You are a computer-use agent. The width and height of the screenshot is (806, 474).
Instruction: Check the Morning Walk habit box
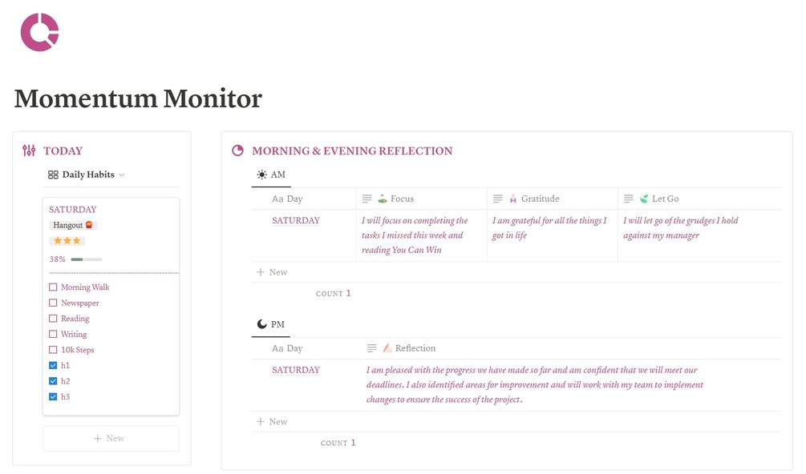pyautogui.click(x=53, y=287)
